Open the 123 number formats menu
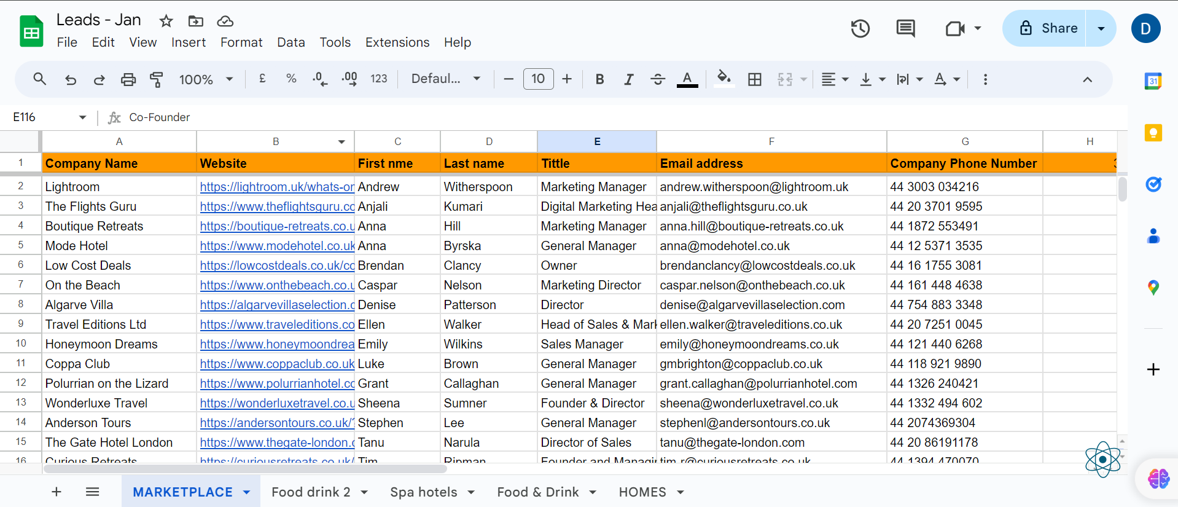The height and width of the screenshot is (507, 1178). click(379, 79)
